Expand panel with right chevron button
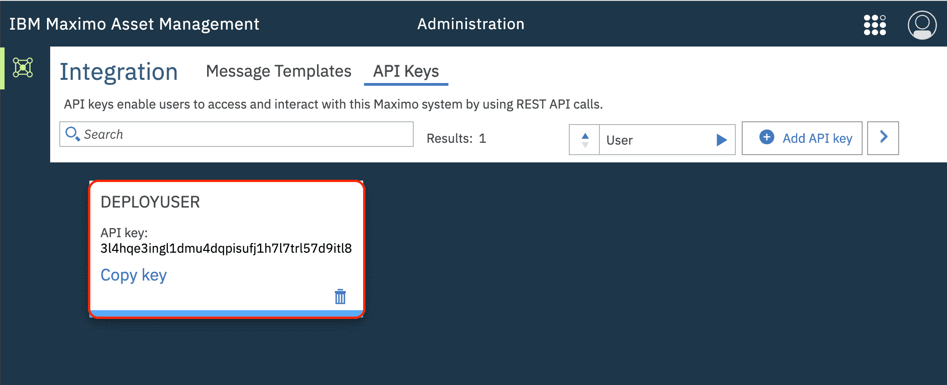The image size is (947, 385). click(x=883, y=138)
